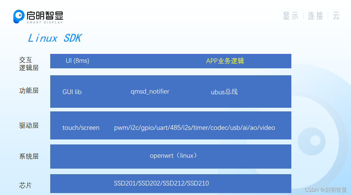Click the '系统层' layer label
The height and width of the screenshot is (195, 351).
click(x=29, y=156)
